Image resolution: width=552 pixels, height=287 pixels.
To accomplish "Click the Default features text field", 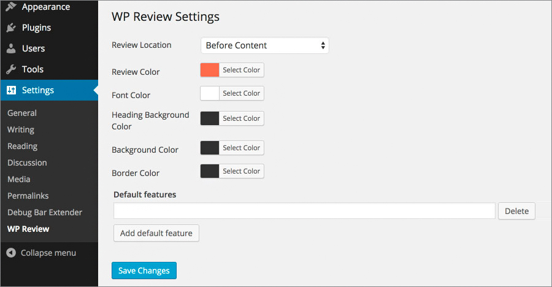I will point(304,210).
